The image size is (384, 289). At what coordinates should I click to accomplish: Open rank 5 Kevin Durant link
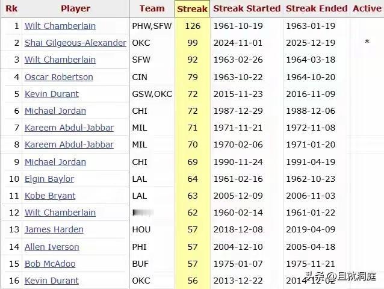pos(51,94)
